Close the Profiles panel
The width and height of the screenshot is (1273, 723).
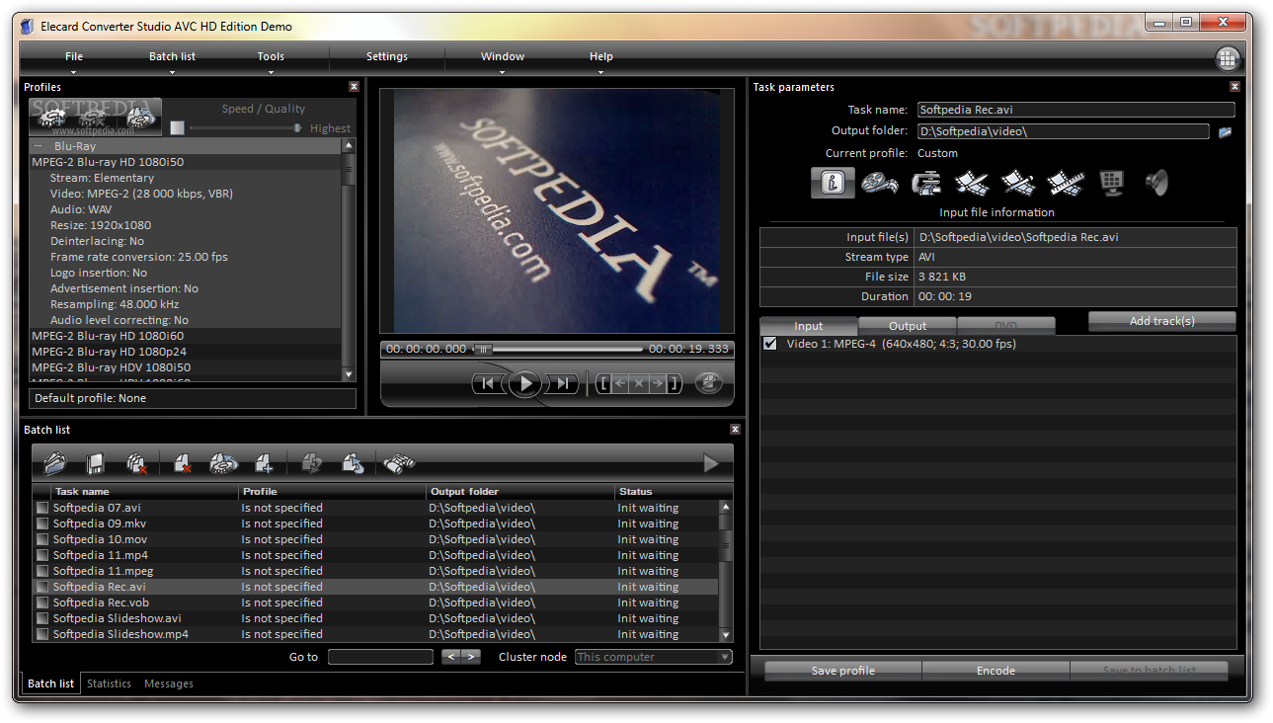coord(354,87)
